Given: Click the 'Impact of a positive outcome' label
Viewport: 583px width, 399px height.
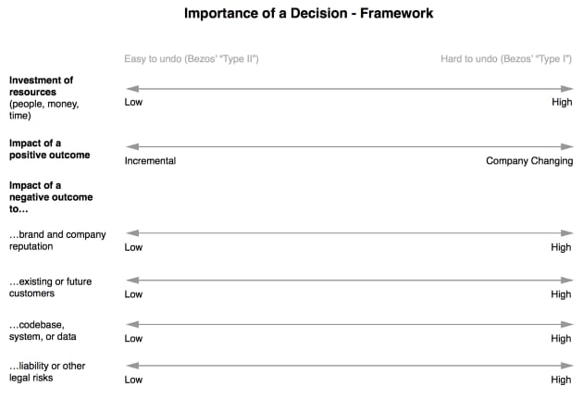Looking at the screenshot, I should pos(49,149).
